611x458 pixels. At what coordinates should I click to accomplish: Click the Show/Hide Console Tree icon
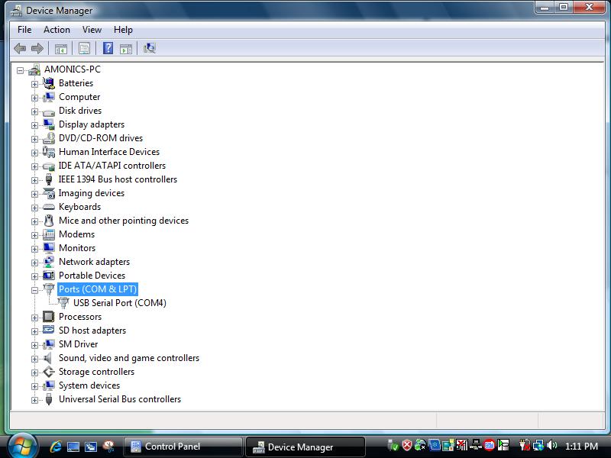click(60, 48)
